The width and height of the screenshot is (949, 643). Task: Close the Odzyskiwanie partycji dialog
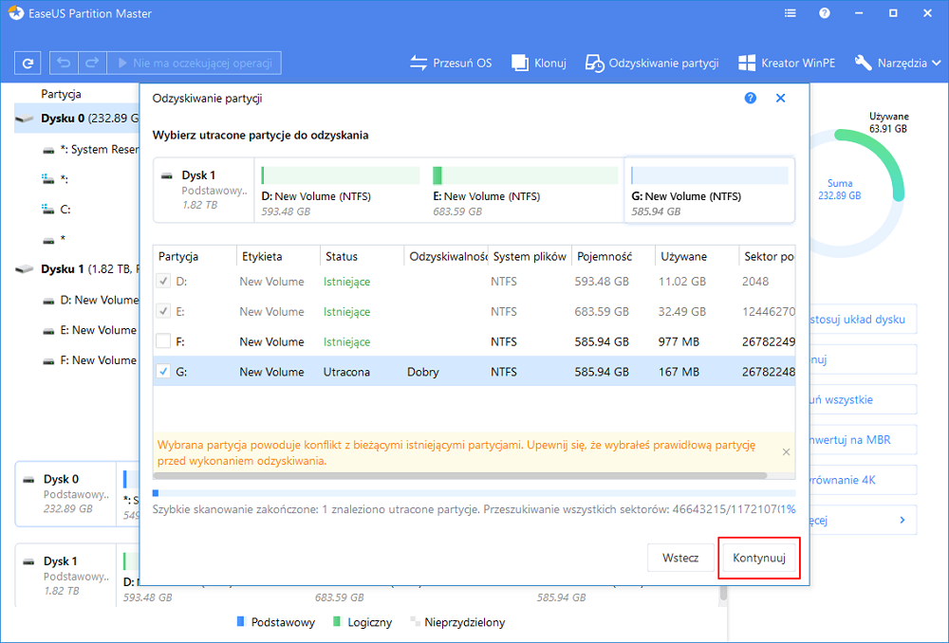coord(781,98)
